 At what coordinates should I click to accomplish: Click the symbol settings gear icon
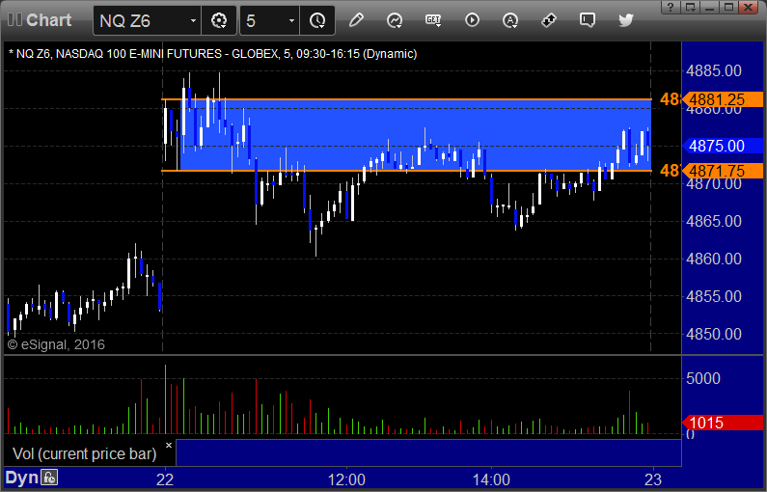[219, 20]
